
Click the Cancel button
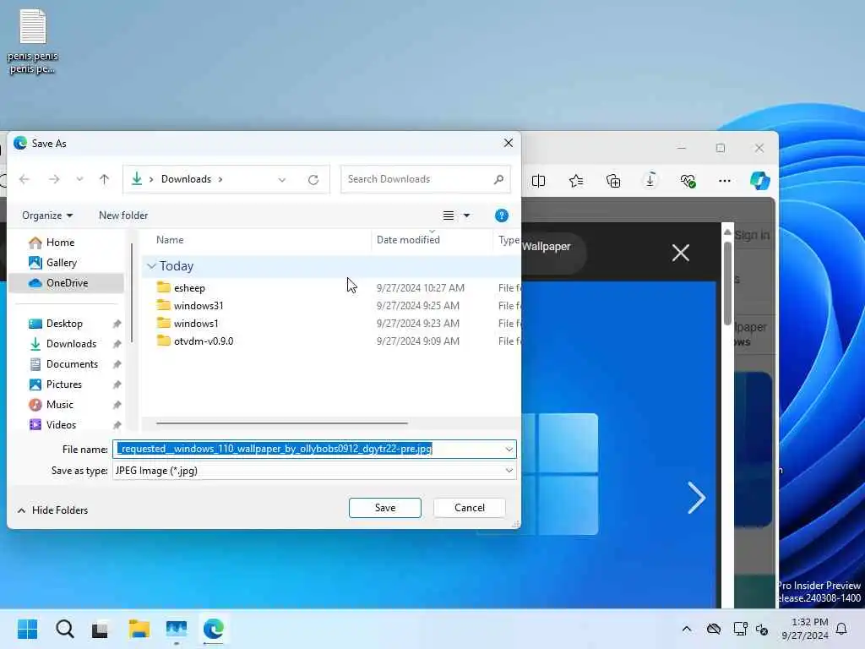click(x=470, y=508)
